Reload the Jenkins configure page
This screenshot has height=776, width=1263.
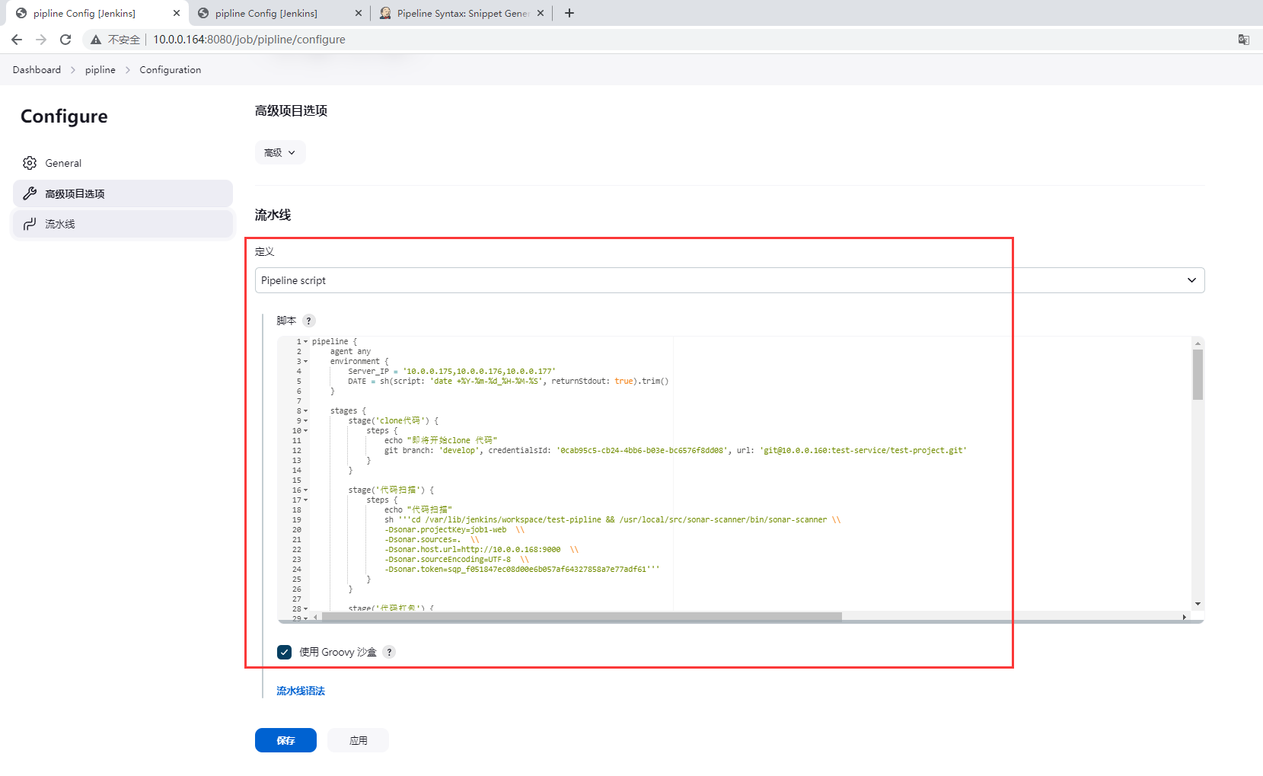(65, 40)
